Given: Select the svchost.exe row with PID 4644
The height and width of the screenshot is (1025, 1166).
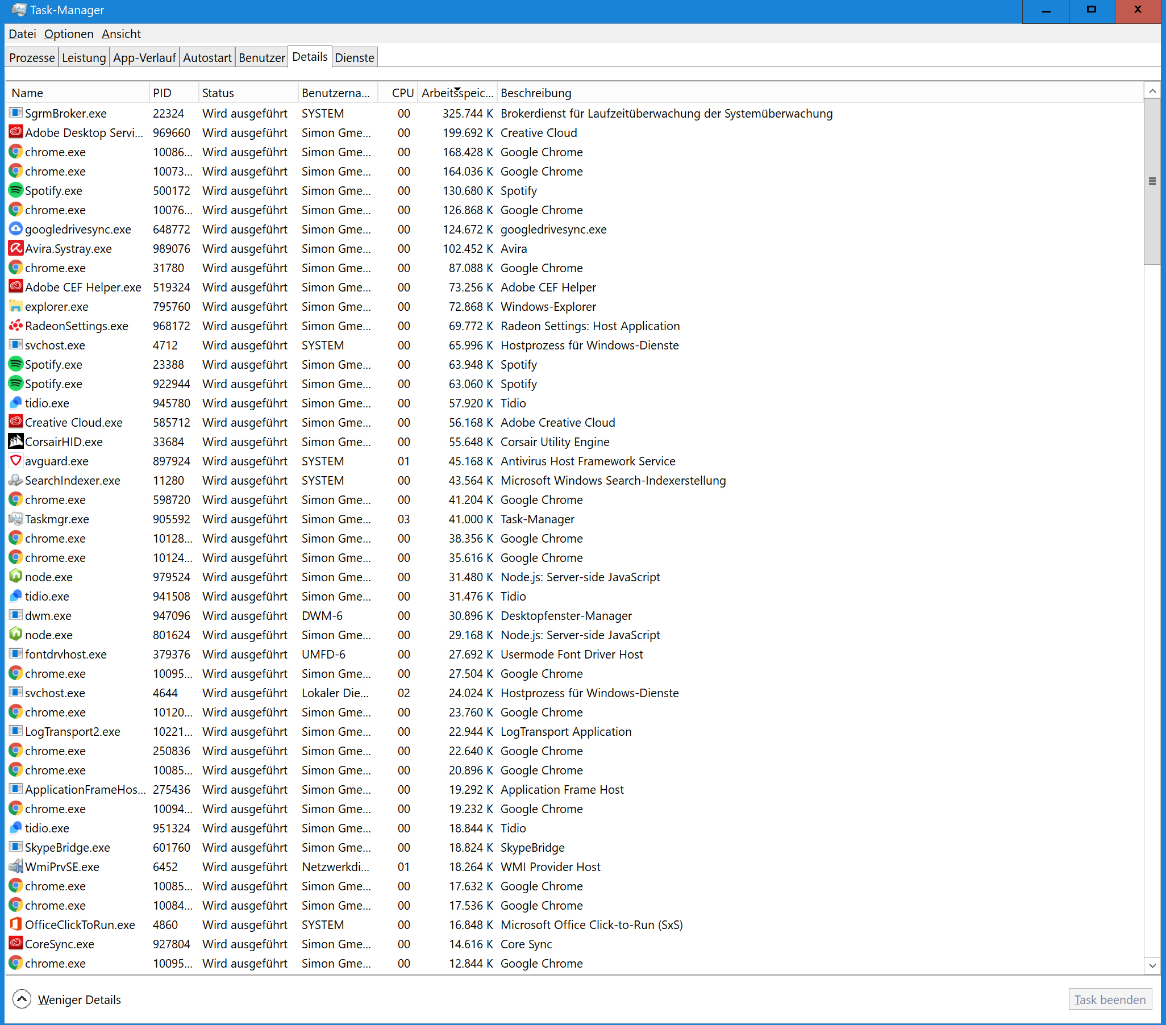Looking at the screenshot, I should pyautogui.click(x=574, y=693).
